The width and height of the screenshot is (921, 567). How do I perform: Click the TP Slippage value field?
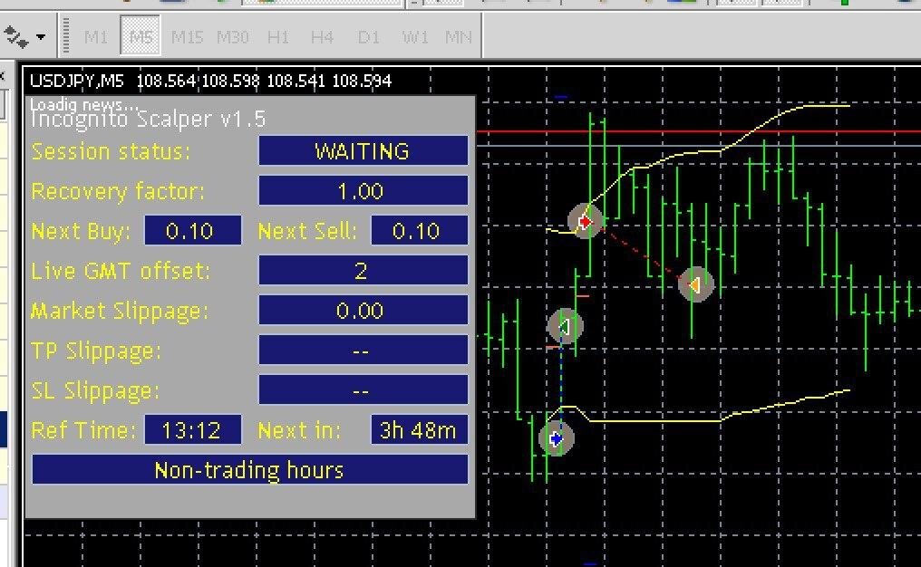coord(363,350)
